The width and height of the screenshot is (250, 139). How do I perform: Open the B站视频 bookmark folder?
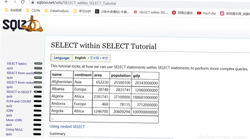click(13, 10)
